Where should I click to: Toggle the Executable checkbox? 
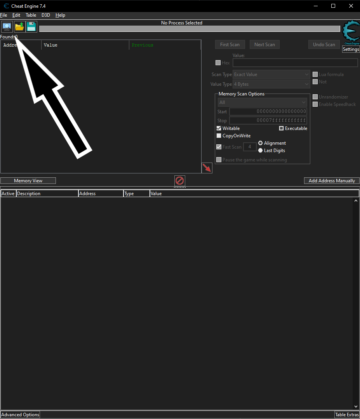[x=282, y=128]
